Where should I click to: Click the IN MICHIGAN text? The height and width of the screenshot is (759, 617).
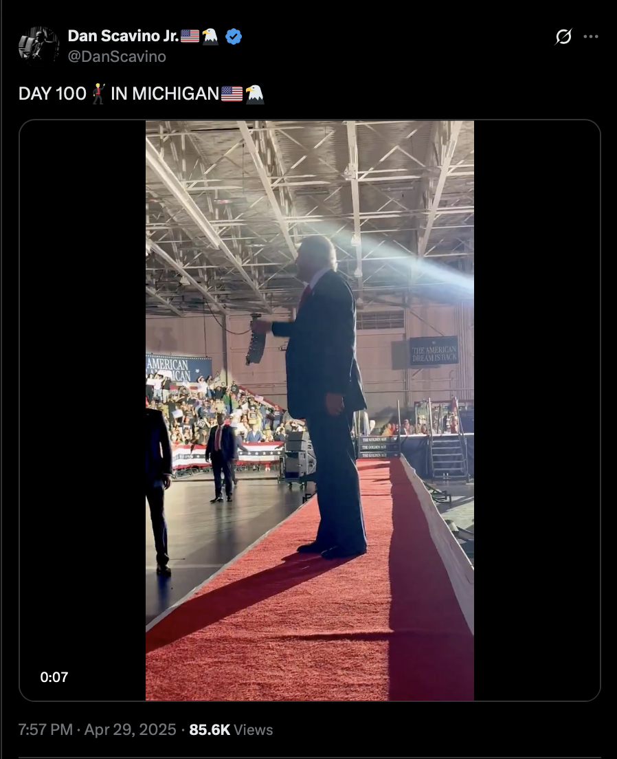click(164, 93)
